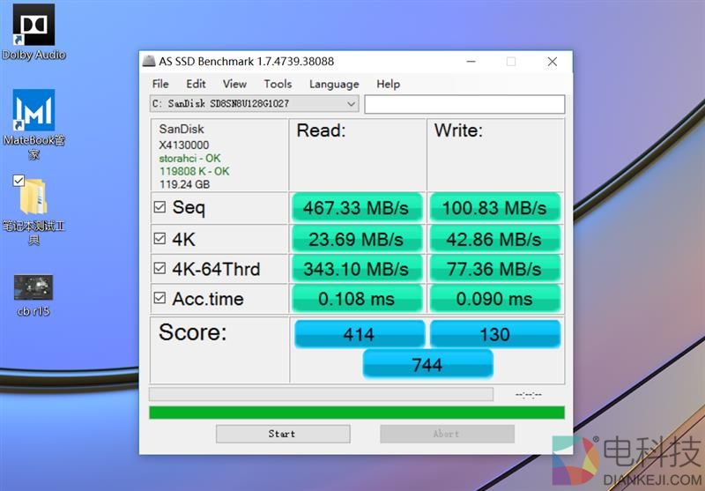This screenshot has width=705, height=491.
Task: Open the MateBook Manager desktop icon
Action: pos(33,111)
